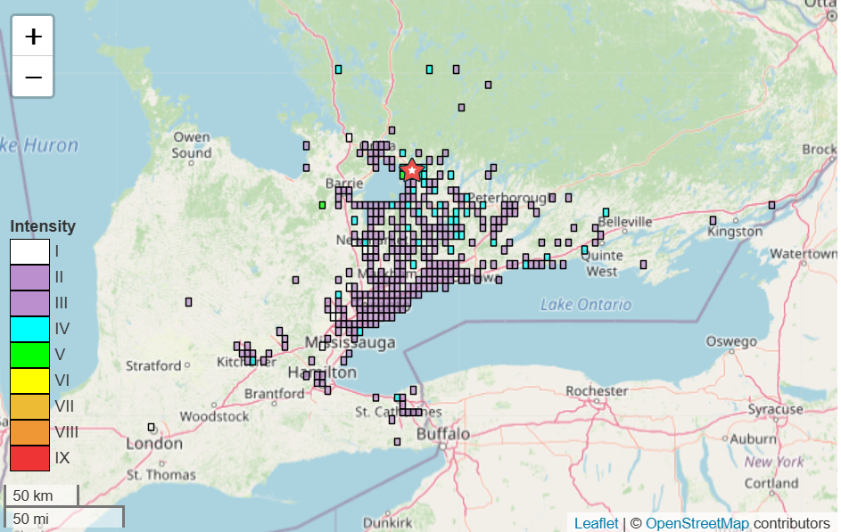Open the OpenStreetMap attribution link
Viewport: 841px width, 532px height.
[697, 523]
